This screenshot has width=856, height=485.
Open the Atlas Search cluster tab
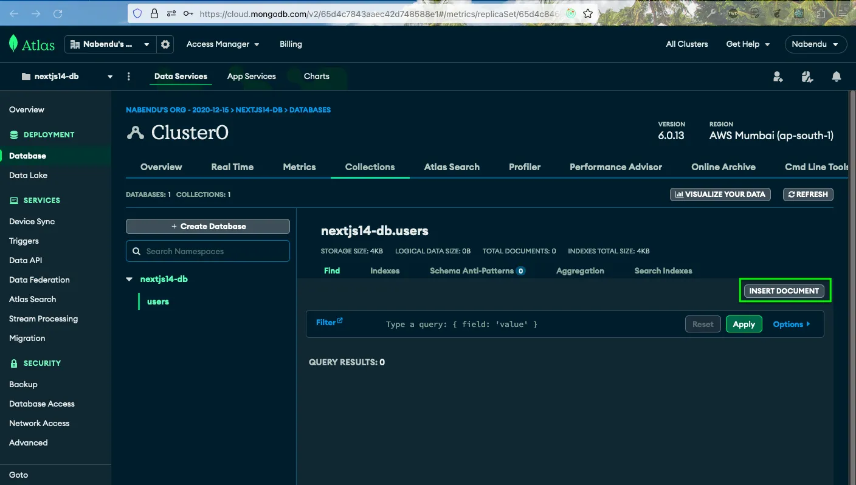452,167
